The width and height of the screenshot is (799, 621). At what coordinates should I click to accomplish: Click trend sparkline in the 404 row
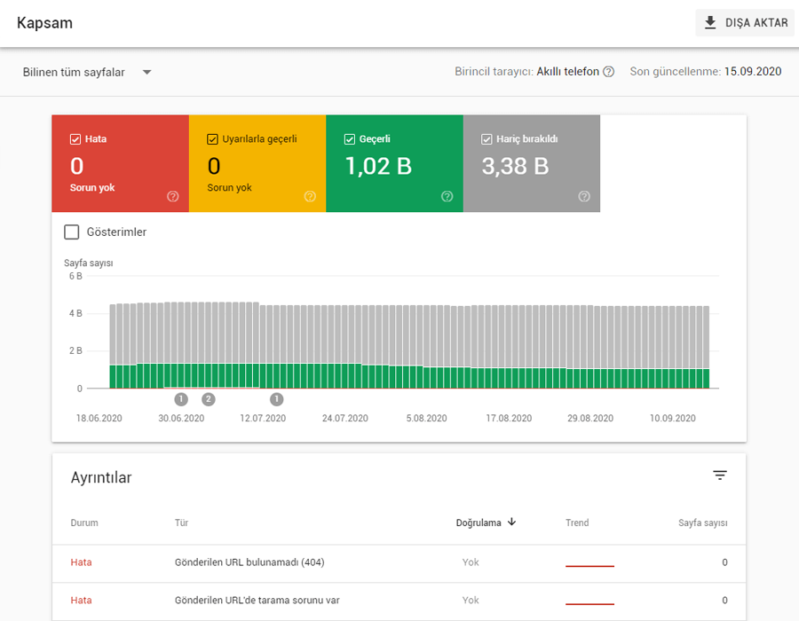[589, 565]
